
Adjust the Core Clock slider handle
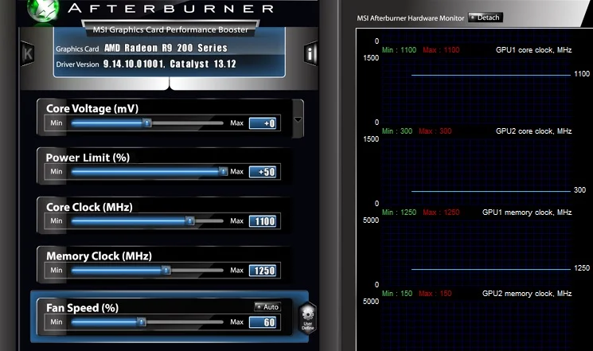coord(190,221)
